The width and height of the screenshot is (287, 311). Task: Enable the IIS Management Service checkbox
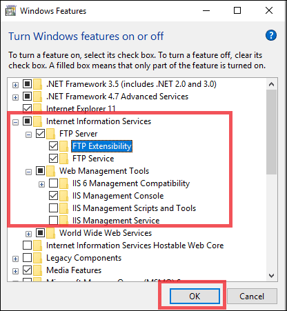[x=53, y=221]
